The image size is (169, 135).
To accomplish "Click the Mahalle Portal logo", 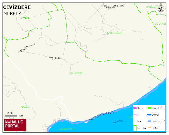I will coord(15,125).
